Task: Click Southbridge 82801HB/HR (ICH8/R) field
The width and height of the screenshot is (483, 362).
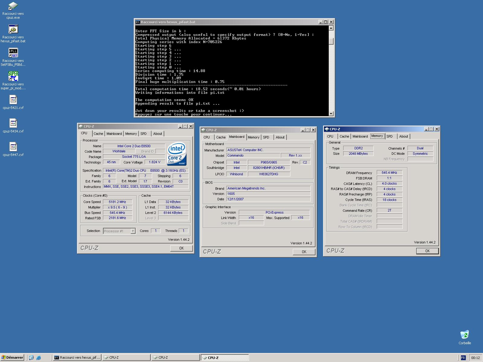Action: pos(269,168)
